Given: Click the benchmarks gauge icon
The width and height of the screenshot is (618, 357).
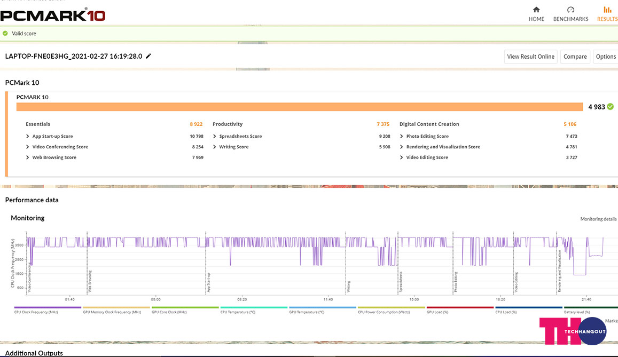Looking at the screenshot, I should pyautogui.click(x=570, y=10).
